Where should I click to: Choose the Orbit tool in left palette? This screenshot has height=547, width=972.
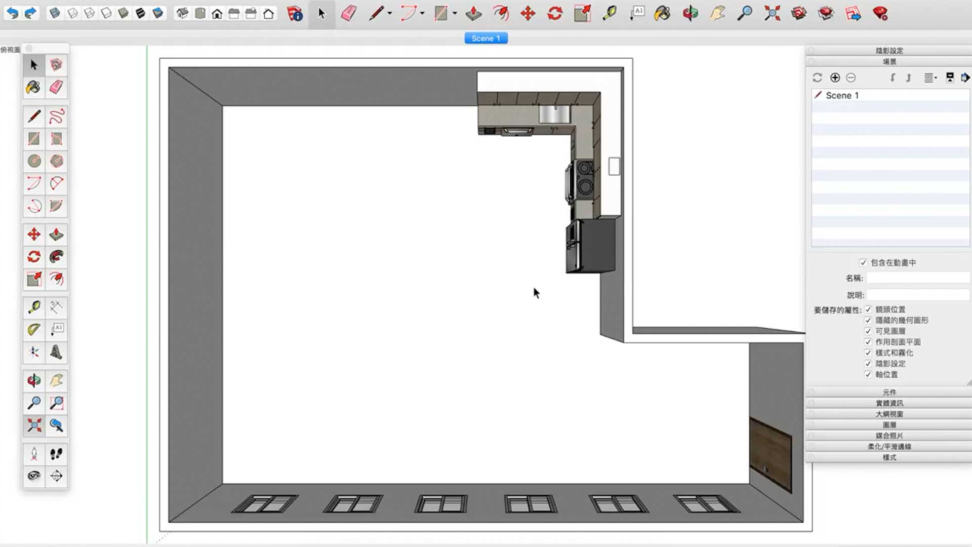point(33,380)
